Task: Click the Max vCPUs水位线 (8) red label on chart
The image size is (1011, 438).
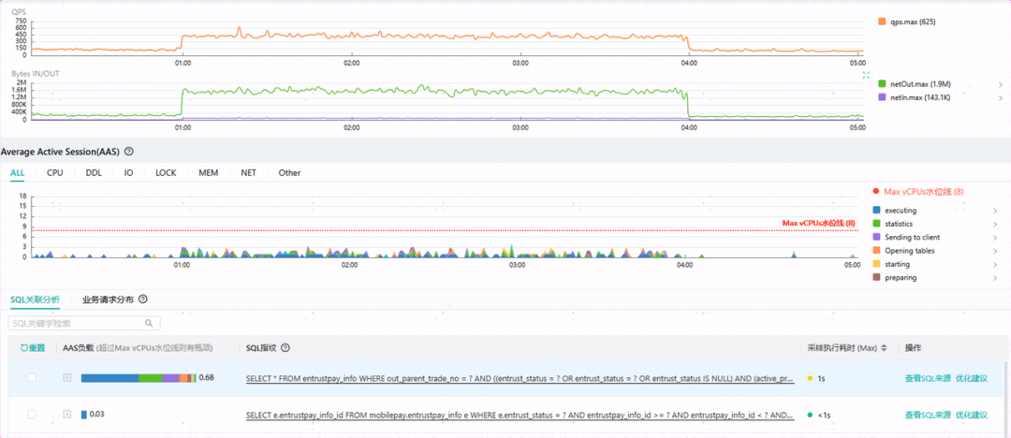Action: (x=819, y=223)
